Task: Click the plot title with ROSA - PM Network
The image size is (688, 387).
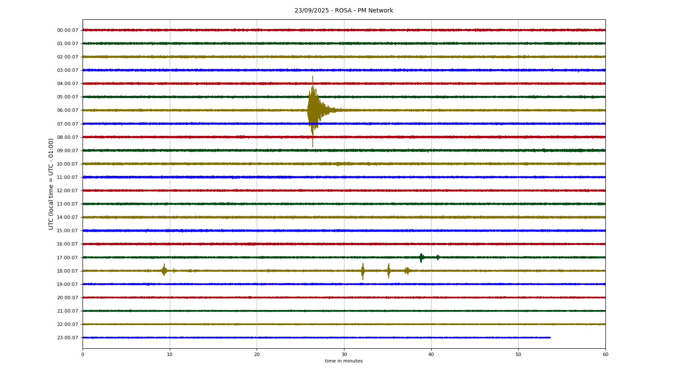Action: 344,11
